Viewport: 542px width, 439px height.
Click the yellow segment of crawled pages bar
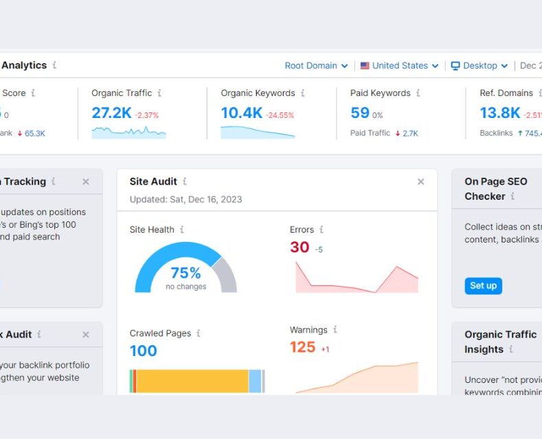[x=192, y=381]
